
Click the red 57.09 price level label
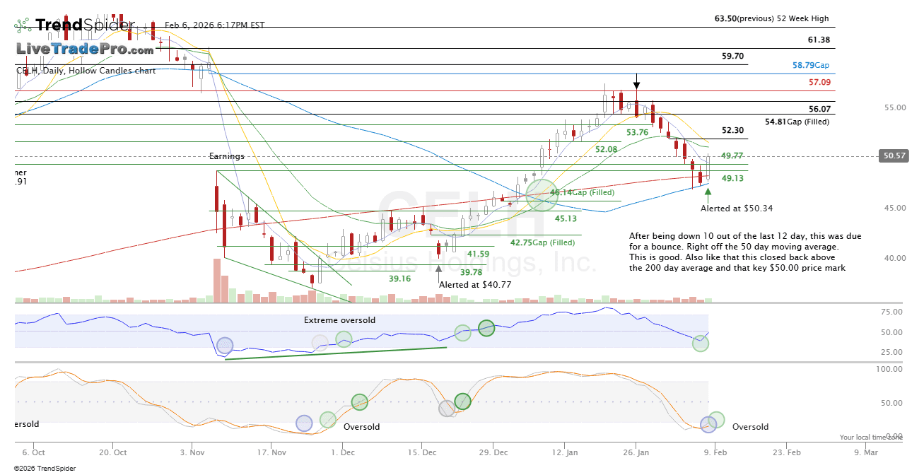pos(819,83)
